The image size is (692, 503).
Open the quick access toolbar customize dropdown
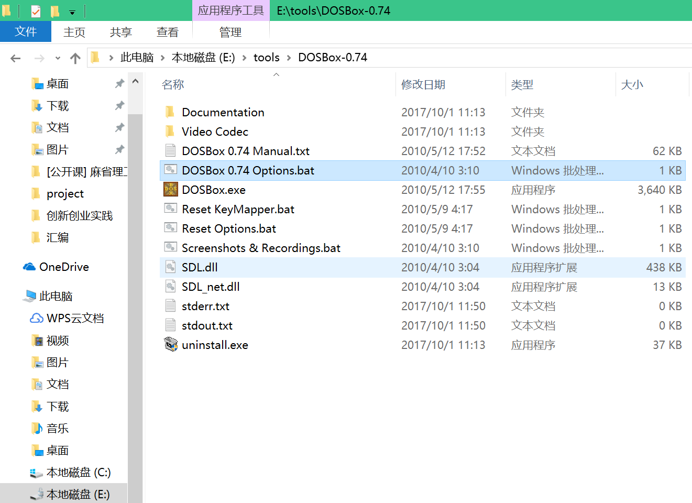click(x=72, y=12)
